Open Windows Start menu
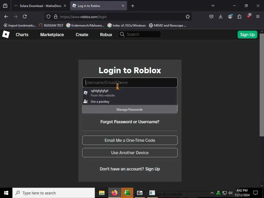Screen dimensions: 264x198 [6, 193]
